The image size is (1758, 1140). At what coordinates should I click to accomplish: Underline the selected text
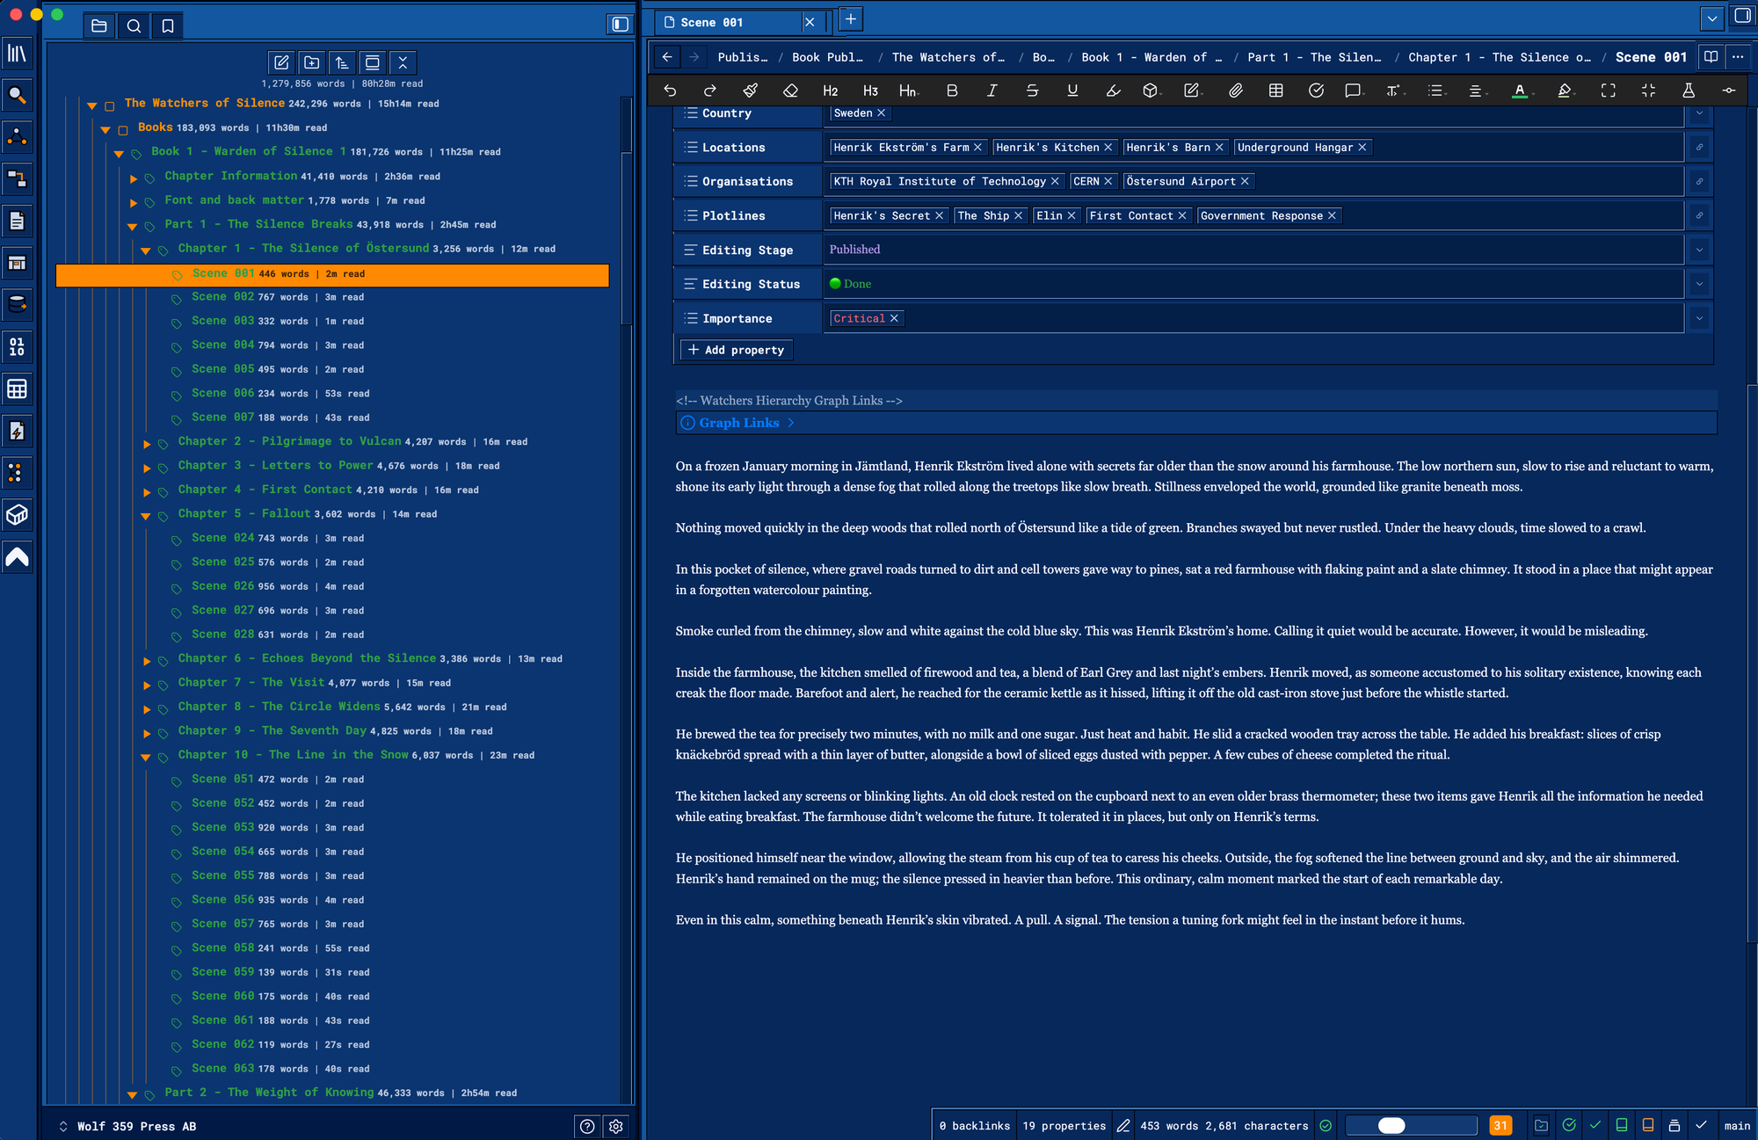(1072, 91)
